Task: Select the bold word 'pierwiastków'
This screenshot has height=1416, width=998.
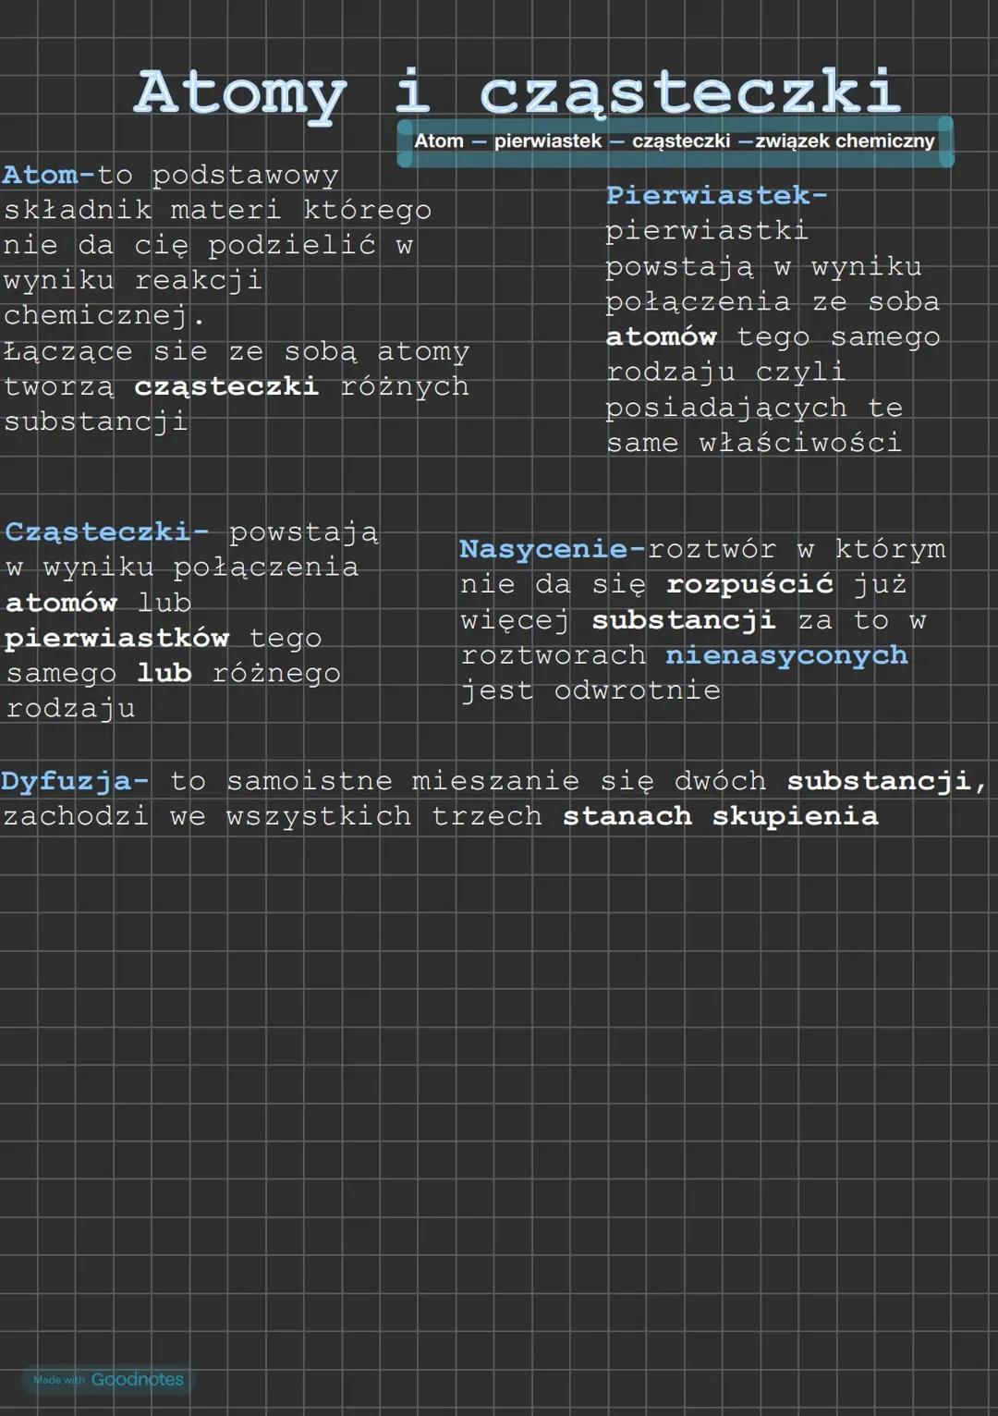Action: click(x=118, y=638)
